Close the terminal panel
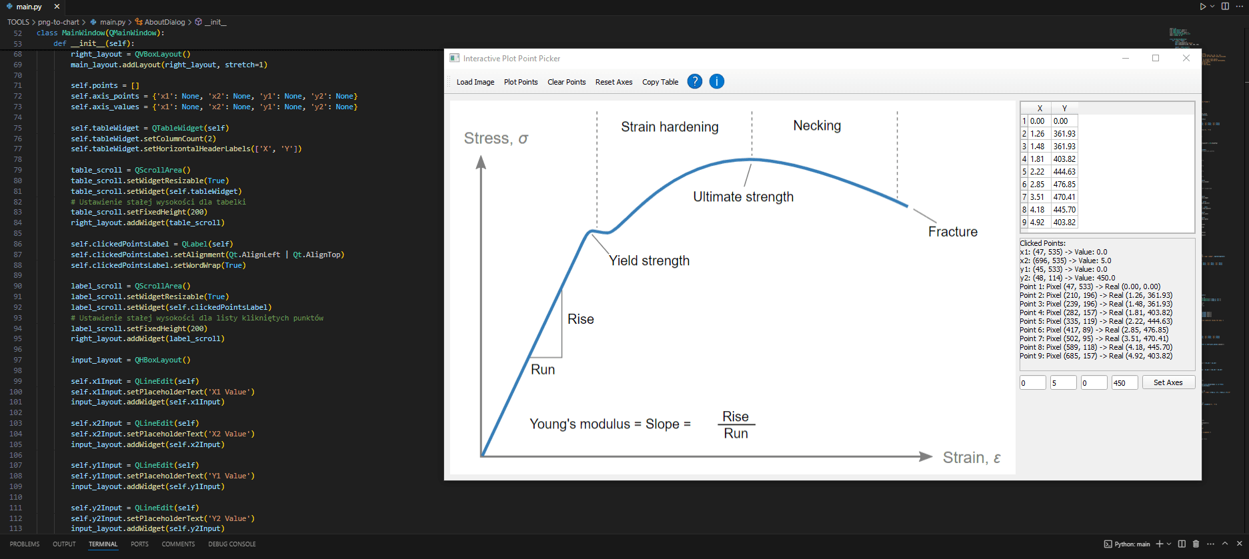This screenshot has height=559, width=1249. pyautogui.click(x=1240, y=544)
